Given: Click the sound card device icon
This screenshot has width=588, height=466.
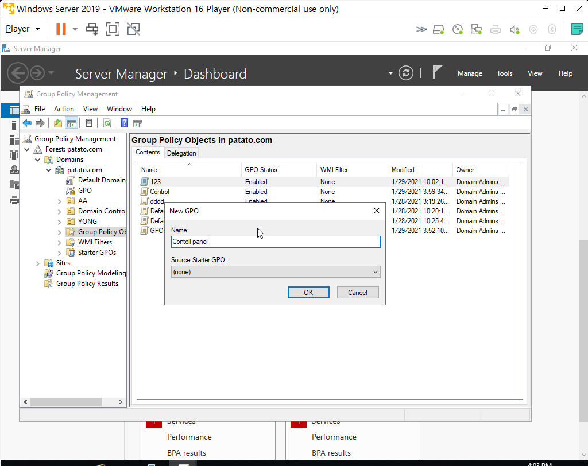Looking at the screenshot, I should (x=514, y=29).
